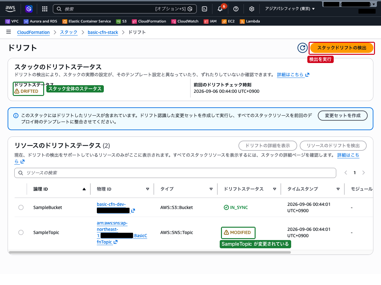This screenshot has width=381, height=285.
Task: Sort by ドリフトステータス column header arrow
Action: (x=275, y=189)
